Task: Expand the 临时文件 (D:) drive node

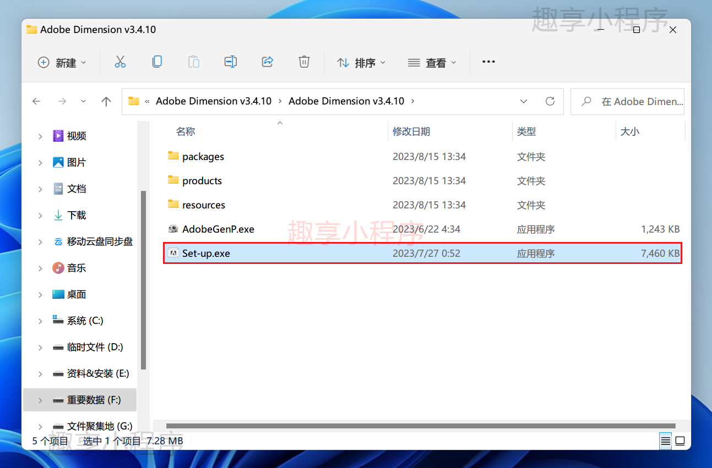Action: (40, 348)
